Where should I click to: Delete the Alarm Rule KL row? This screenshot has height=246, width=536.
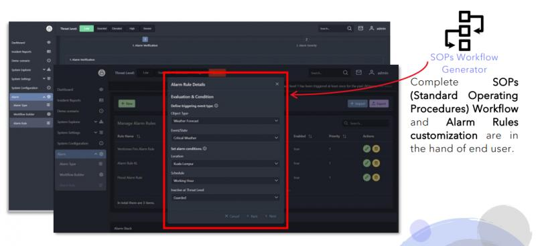pos(376,163)
